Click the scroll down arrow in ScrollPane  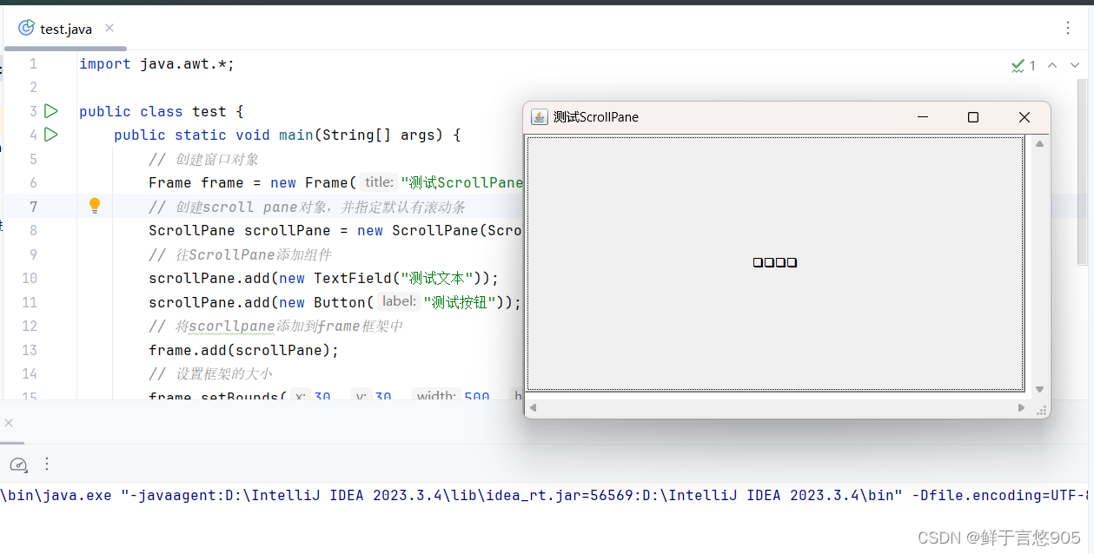click(1039, 390)
